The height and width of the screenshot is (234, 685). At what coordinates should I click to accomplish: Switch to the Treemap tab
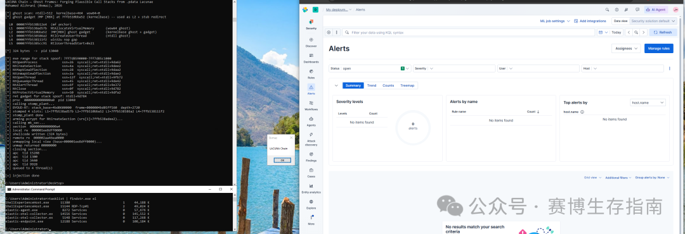(x=407, y=85)
